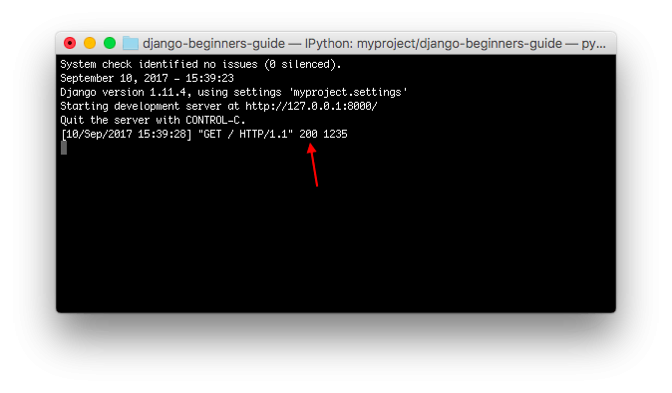Click the red arrow annotation
The height and width of the screenshot is (393, 672).
(x=313, y=165)
